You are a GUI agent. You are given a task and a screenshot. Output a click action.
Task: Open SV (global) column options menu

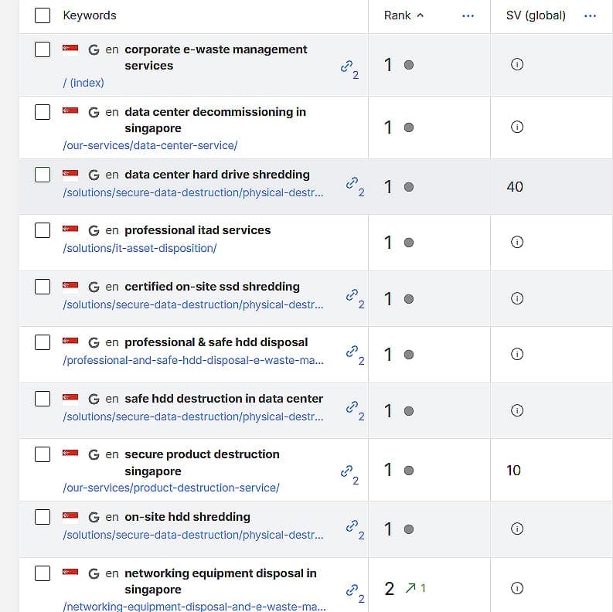pyautogui.click(x=590, y=15)
